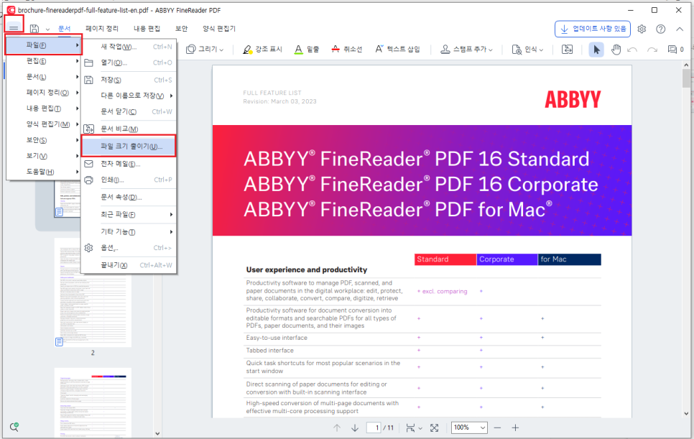
Task: Click the page number input field
Action: (x=374, y=428)
